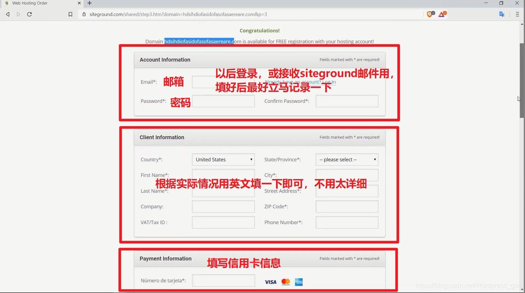Bookmark this page with the bookmark icon
The image size is (525, 293).
click(71, 14)
